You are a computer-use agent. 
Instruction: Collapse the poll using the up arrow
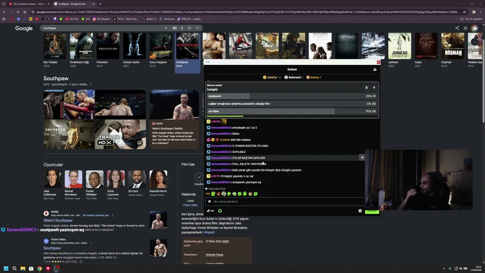pos(374,88)
